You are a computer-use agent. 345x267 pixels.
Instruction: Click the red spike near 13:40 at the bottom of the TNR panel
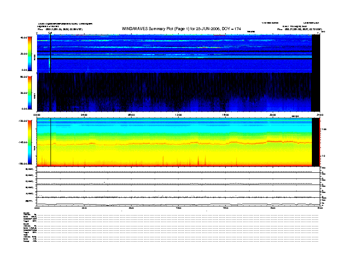point(198,161)
